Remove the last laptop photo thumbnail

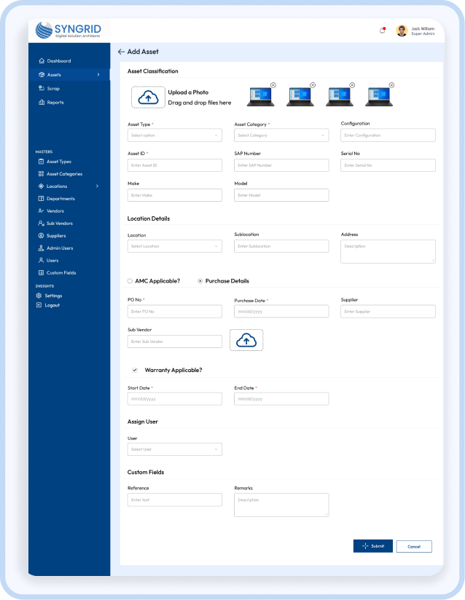click(391, 85)
